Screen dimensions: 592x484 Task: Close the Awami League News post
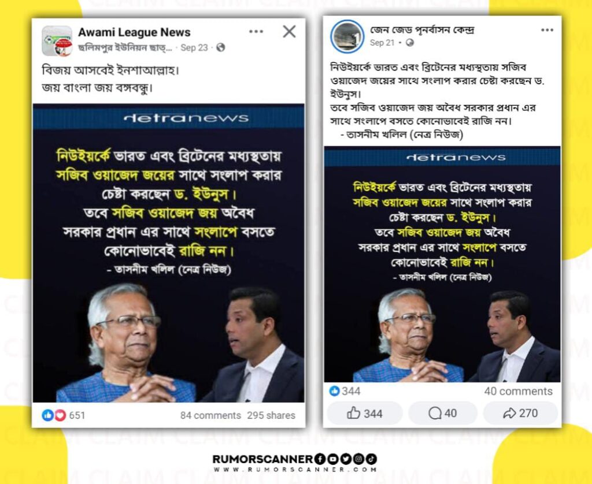pyautogui.click(x=289, y=32)
